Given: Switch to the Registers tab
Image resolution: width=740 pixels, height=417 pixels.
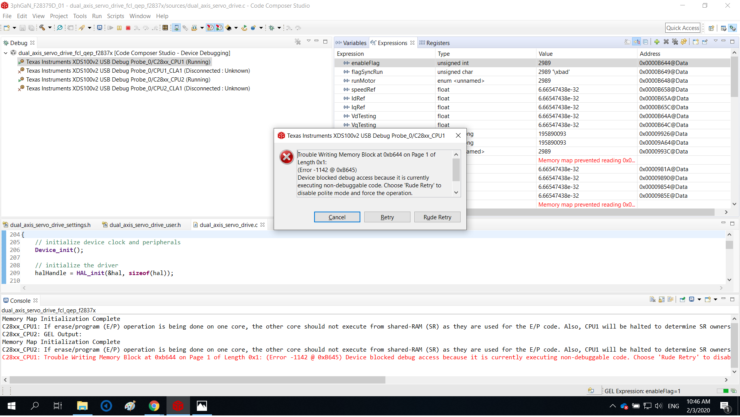Looking at the screenshot, I should tap(437, 43).
